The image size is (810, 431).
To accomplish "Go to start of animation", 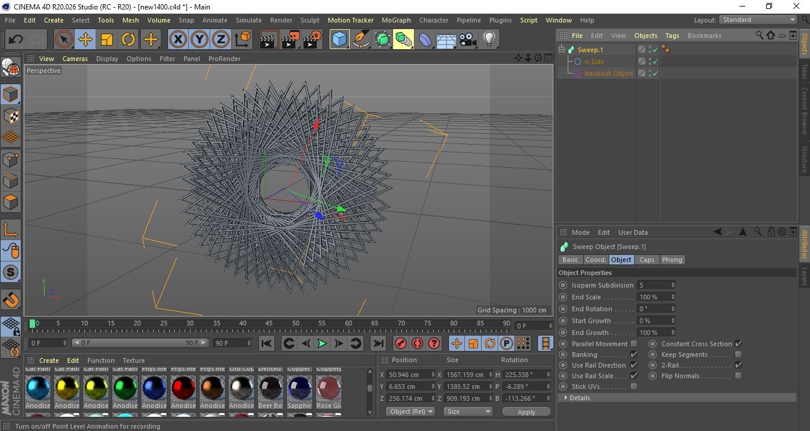I will coord(267,343).
